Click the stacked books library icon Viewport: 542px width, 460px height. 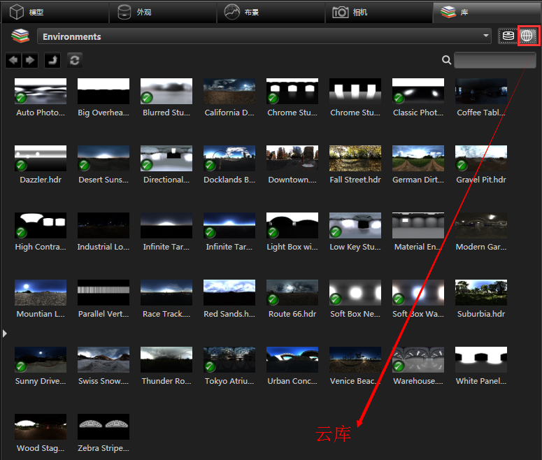(x=20, y=36)
